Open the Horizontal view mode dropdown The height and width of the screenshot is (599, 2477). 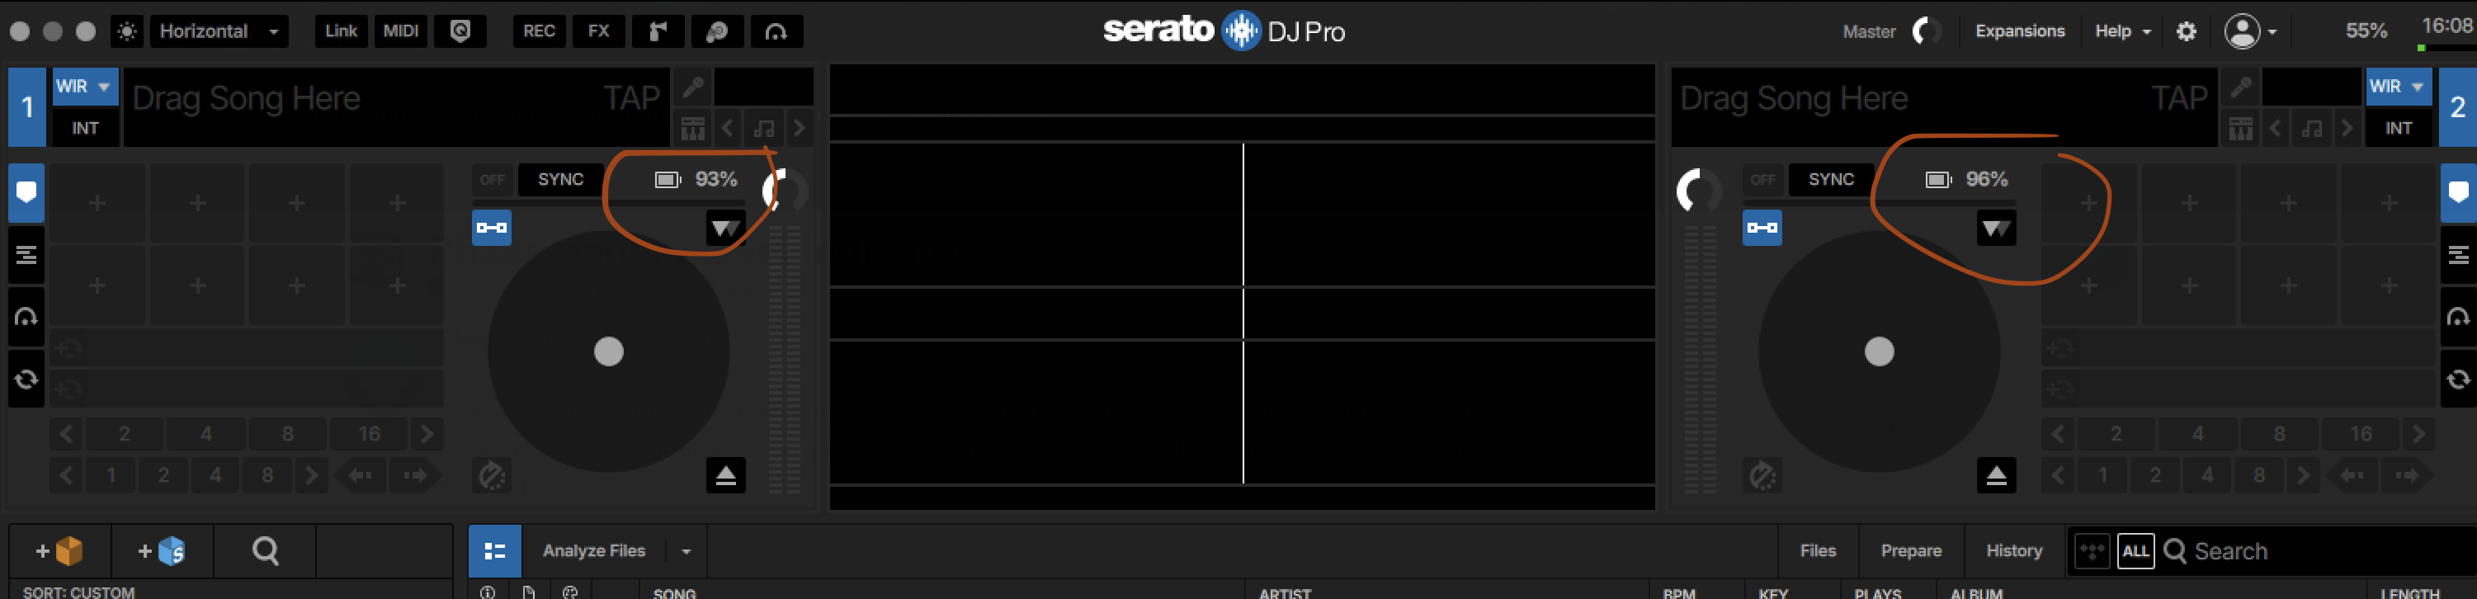point(219,31)
